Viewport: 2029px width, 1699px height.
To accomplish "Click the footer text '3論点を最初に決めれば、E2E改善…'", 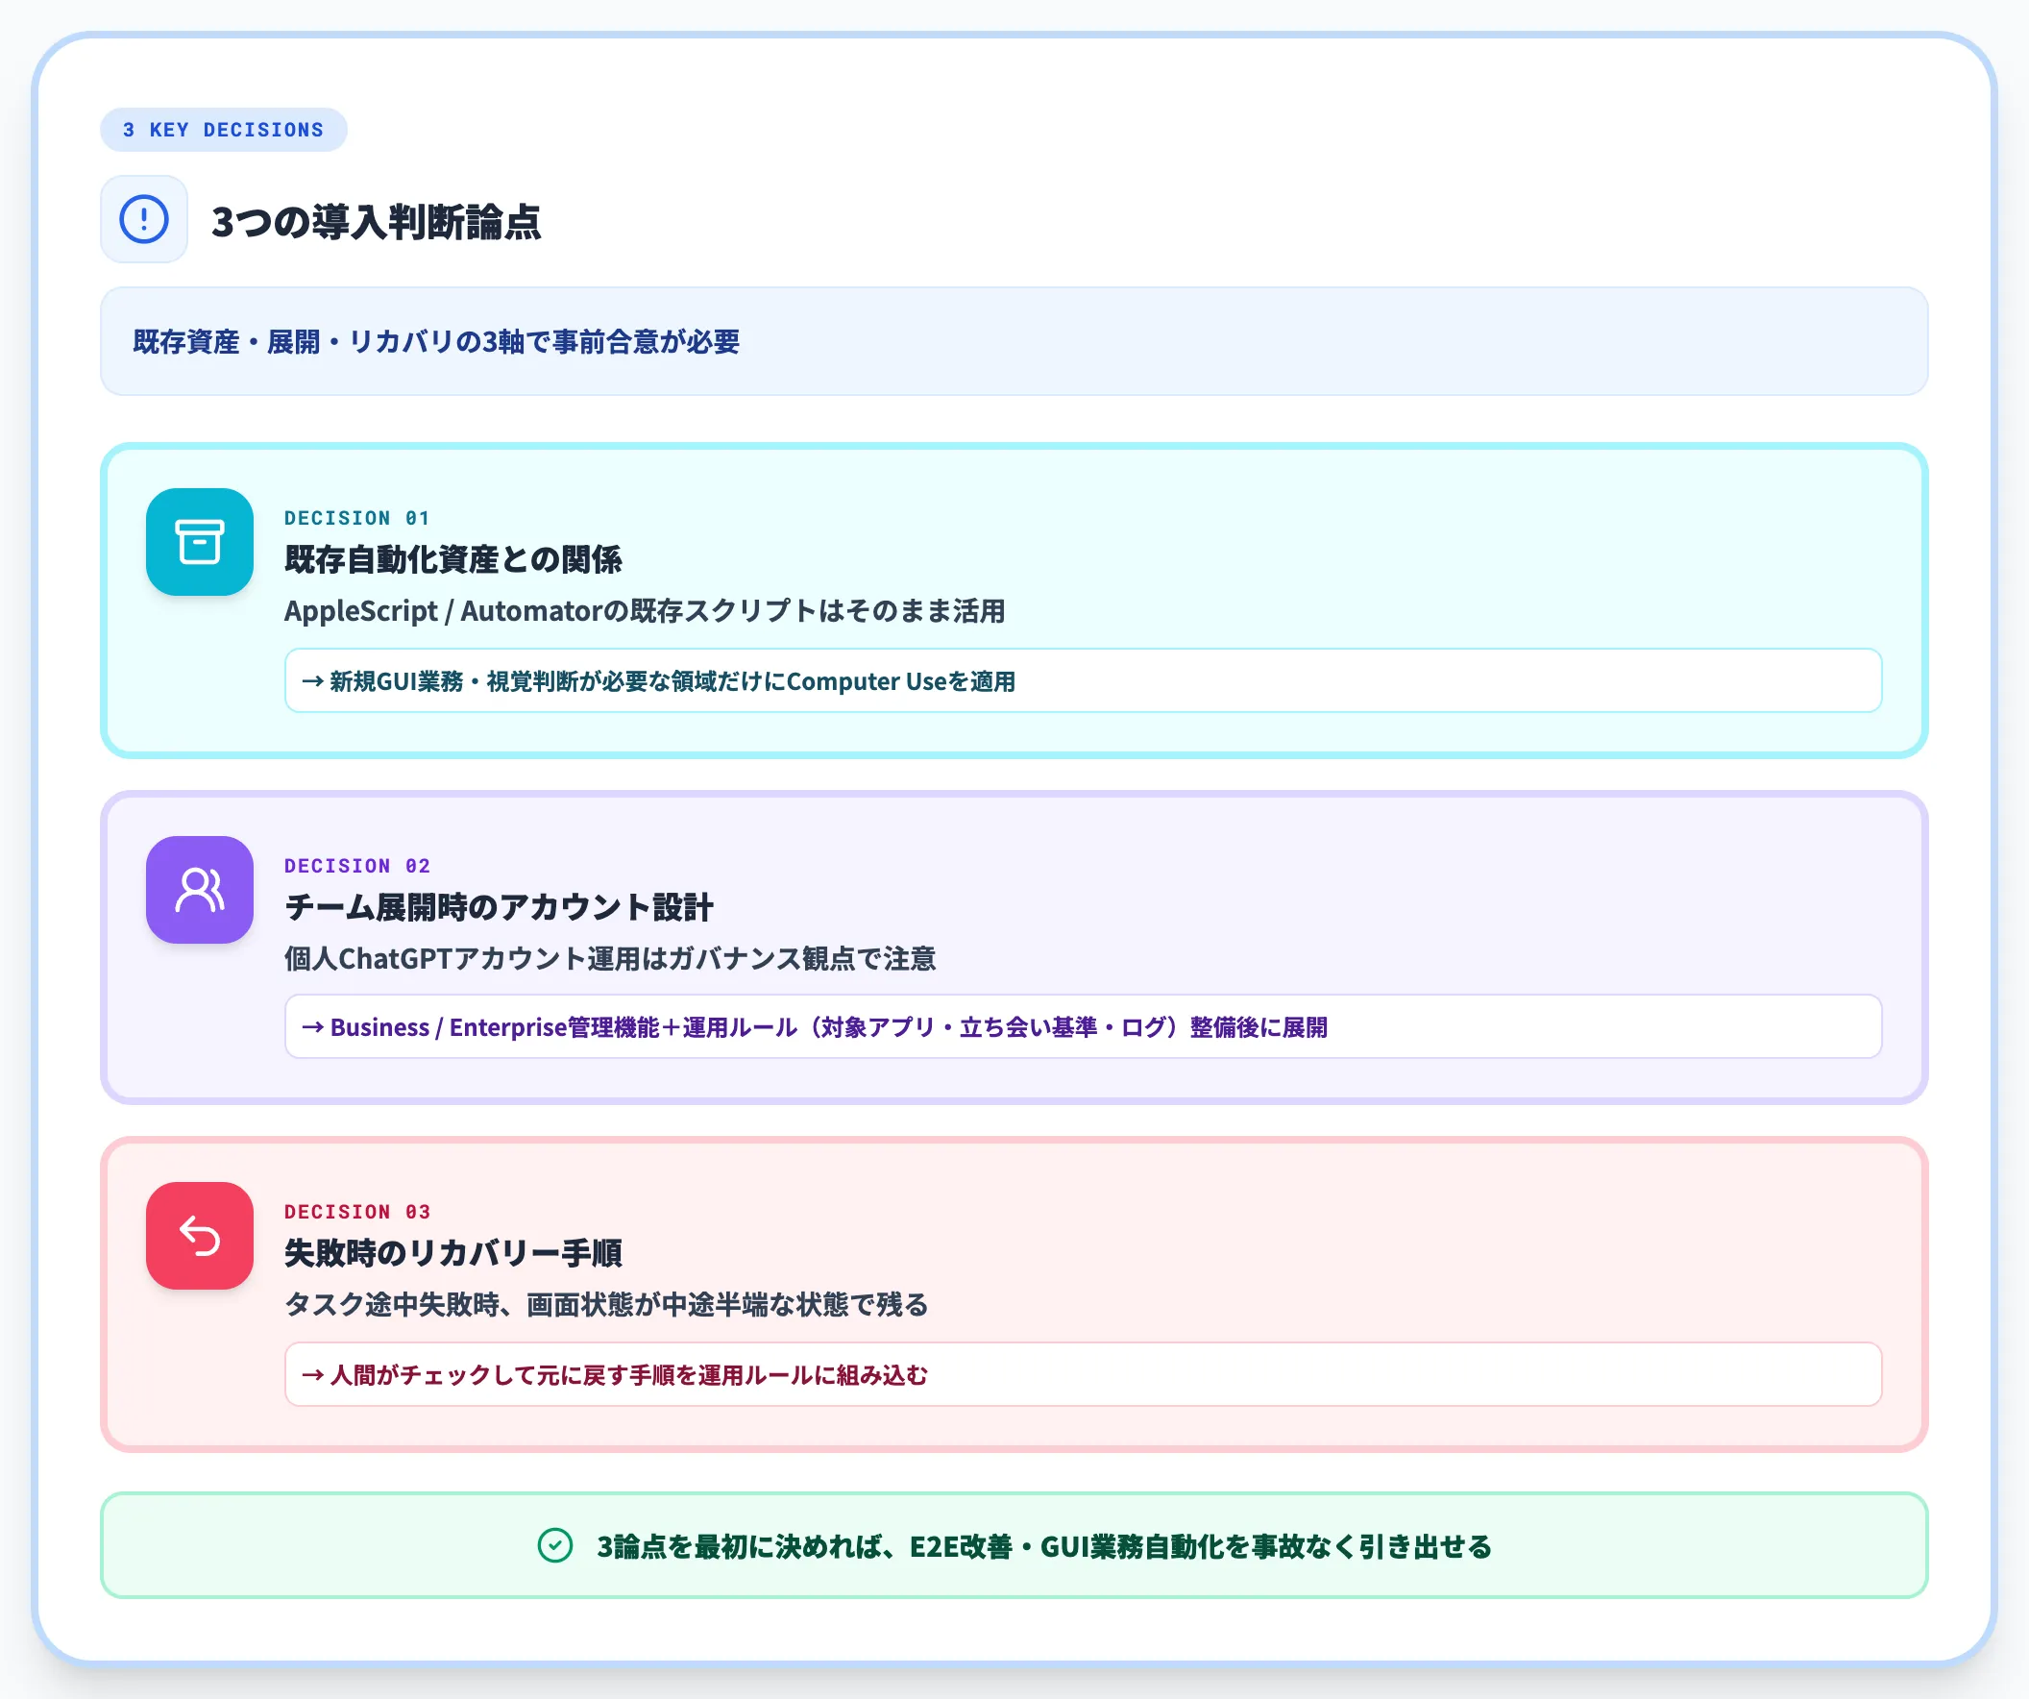I will [x=1043, y=1546].
